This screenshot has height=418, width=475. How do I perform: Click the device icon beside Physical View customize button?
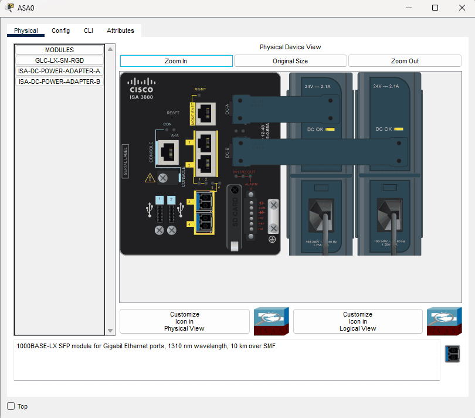[271, 321]
